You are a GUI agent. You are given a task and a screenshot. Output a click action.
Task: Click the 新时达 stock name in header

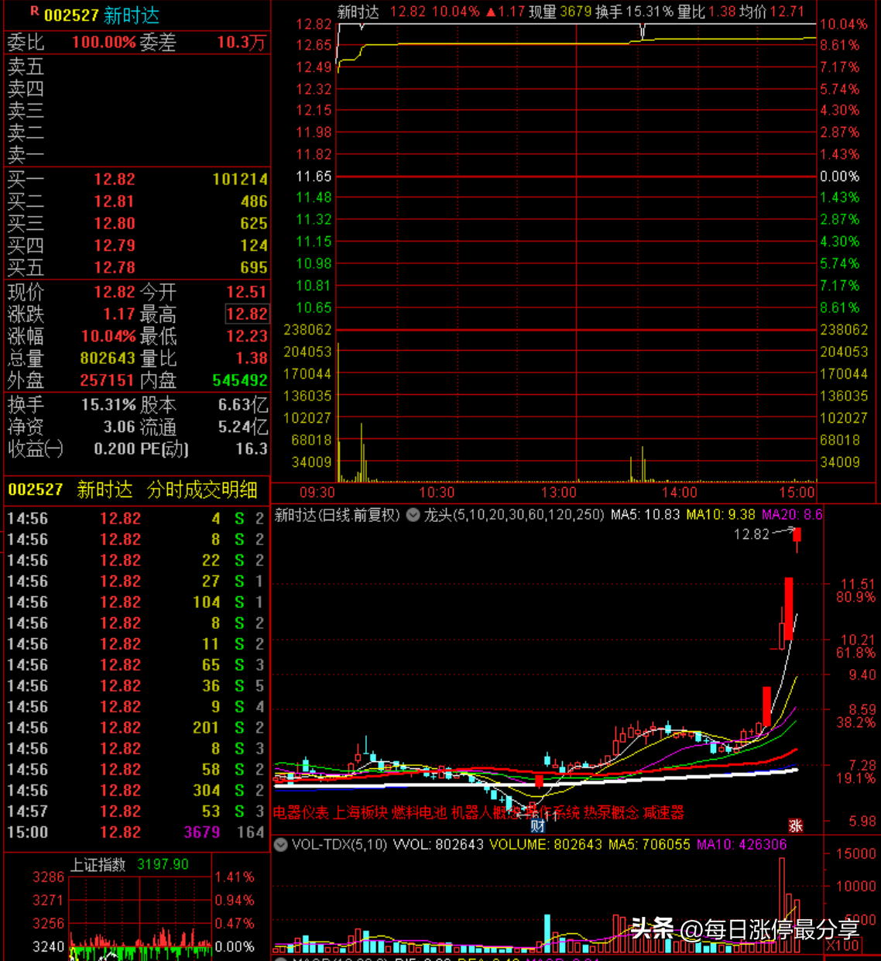[132, 15]
